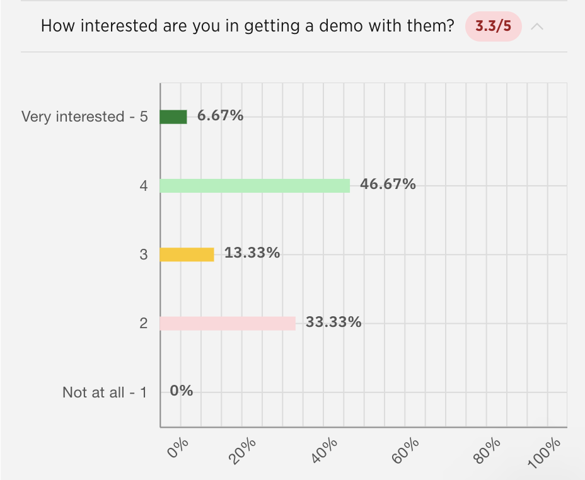
Task: Click the pink bar for rating 2
Action: 228,322
